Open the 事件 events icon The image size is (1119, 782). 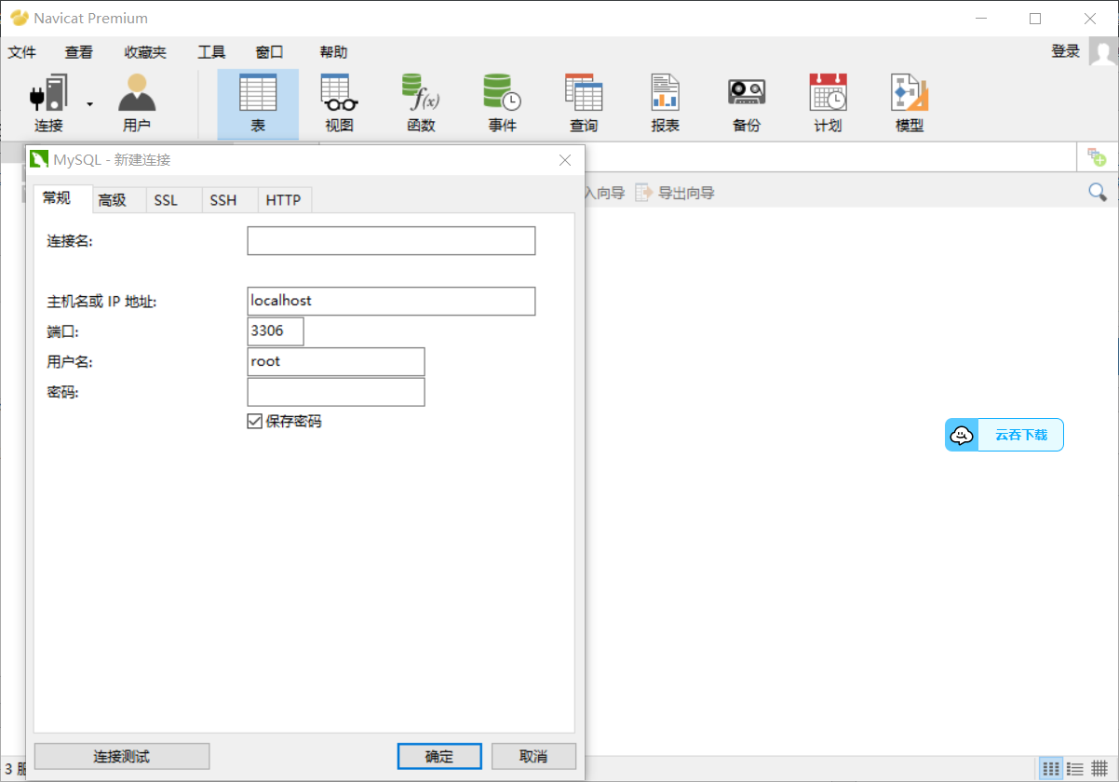pyautogui.click(x=502, y=94)
